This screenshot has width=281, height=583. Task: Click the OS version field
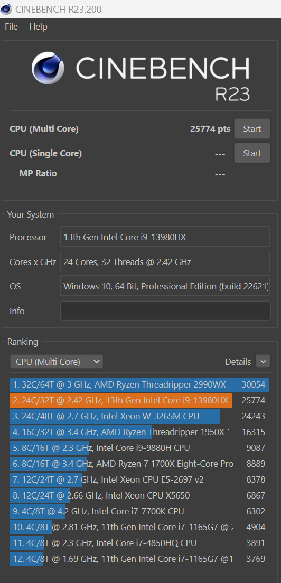click(x=165, y=286)
